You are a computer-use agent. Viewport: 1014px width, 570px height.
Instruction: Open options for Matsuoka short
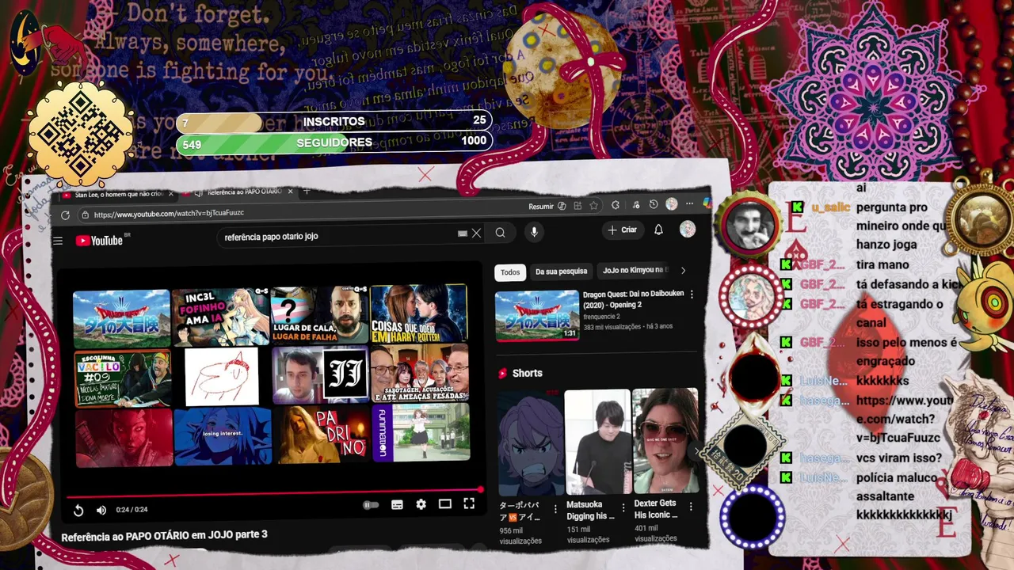[x=623, y=507]
